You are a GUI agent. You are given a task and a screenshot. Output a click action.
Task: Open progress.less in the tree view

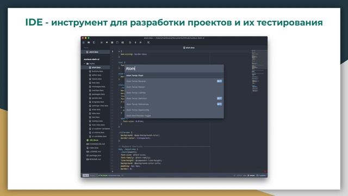point(96,102)
